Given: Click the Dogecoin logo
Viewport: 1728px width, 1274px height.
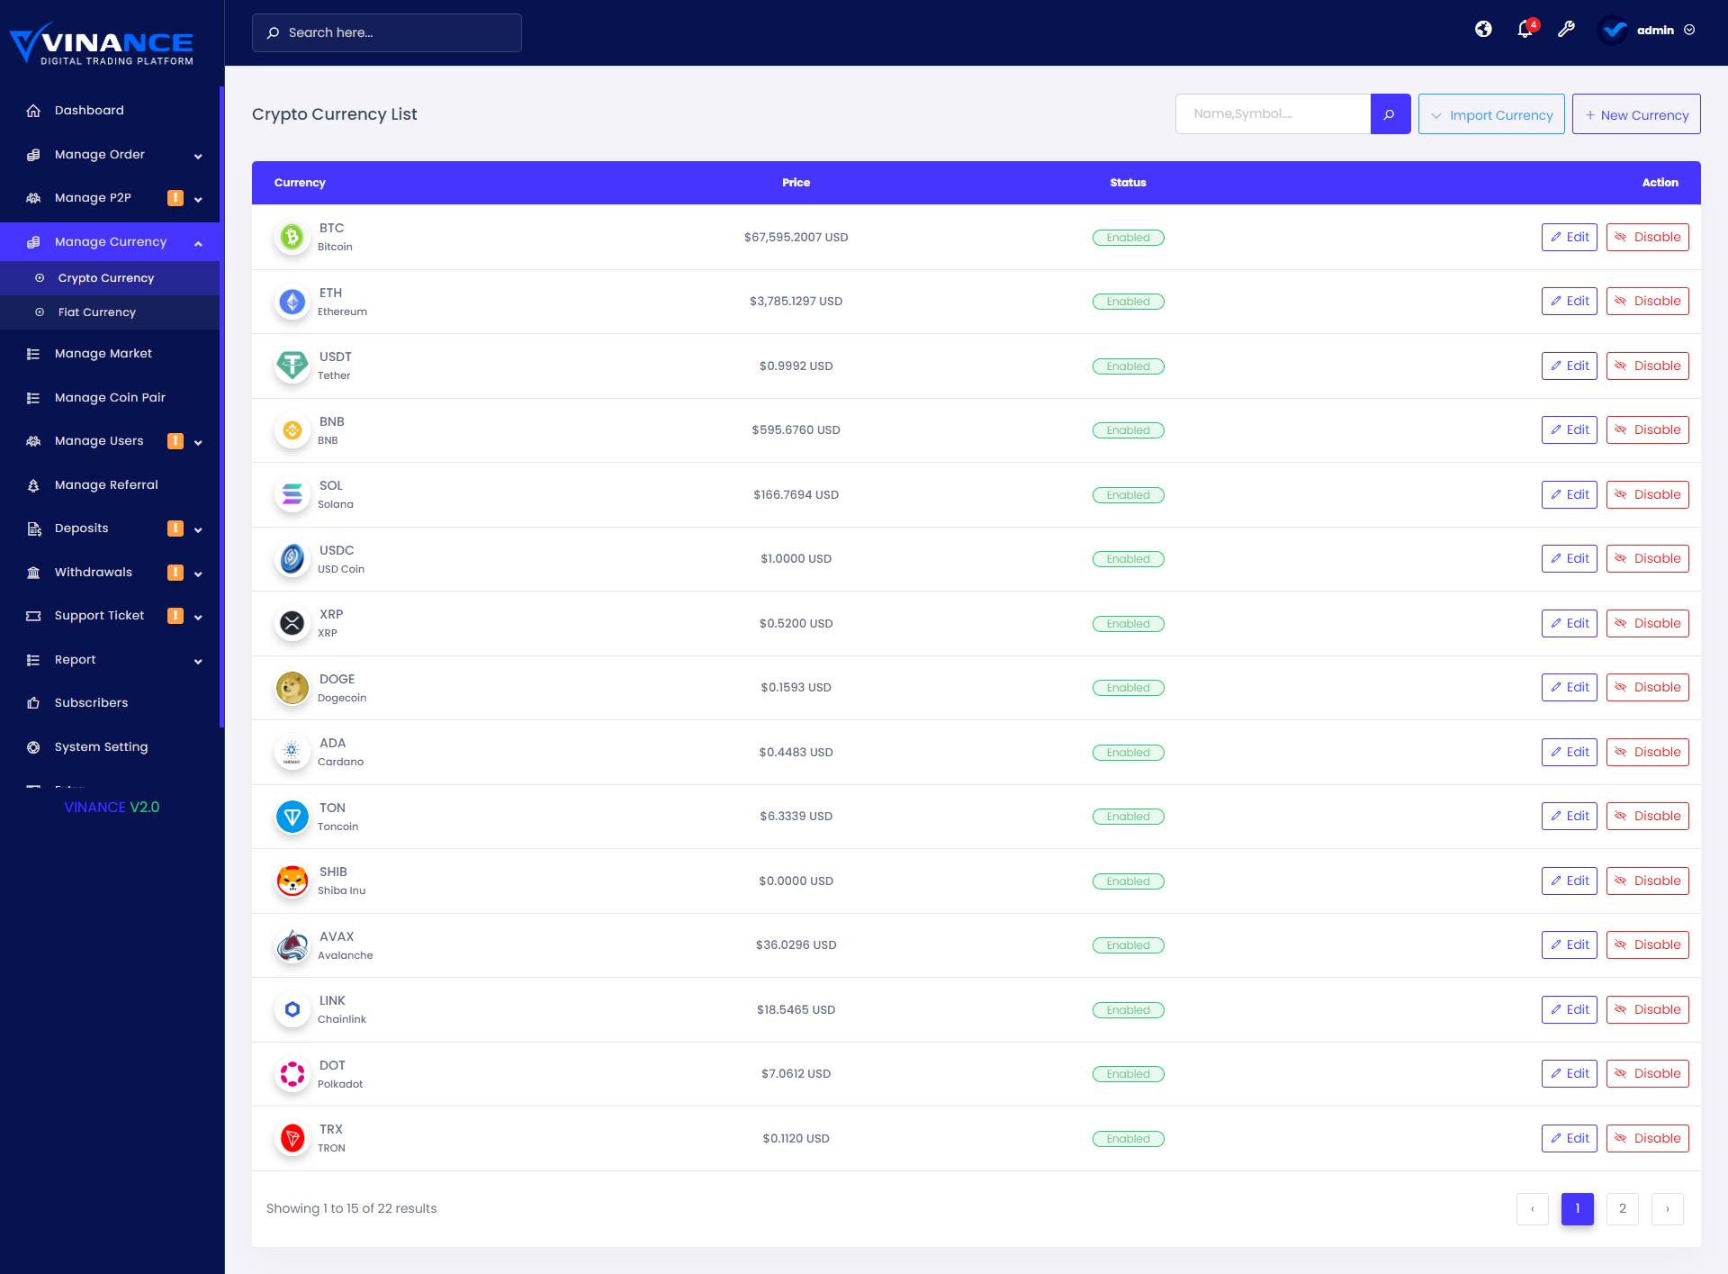Looking at the screenshot, I should (292, 688).
